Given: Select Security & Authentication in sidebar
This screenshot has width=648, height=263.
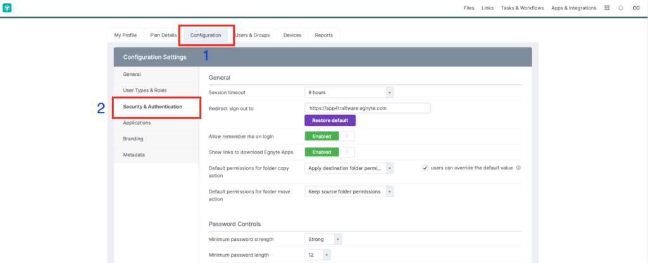Looking at the screenshot, I should (x=156, y=106).
